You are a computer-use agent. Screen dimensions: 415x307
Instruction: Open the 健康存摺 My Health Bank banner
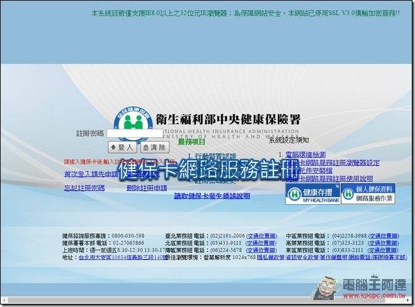coord(313,194)
